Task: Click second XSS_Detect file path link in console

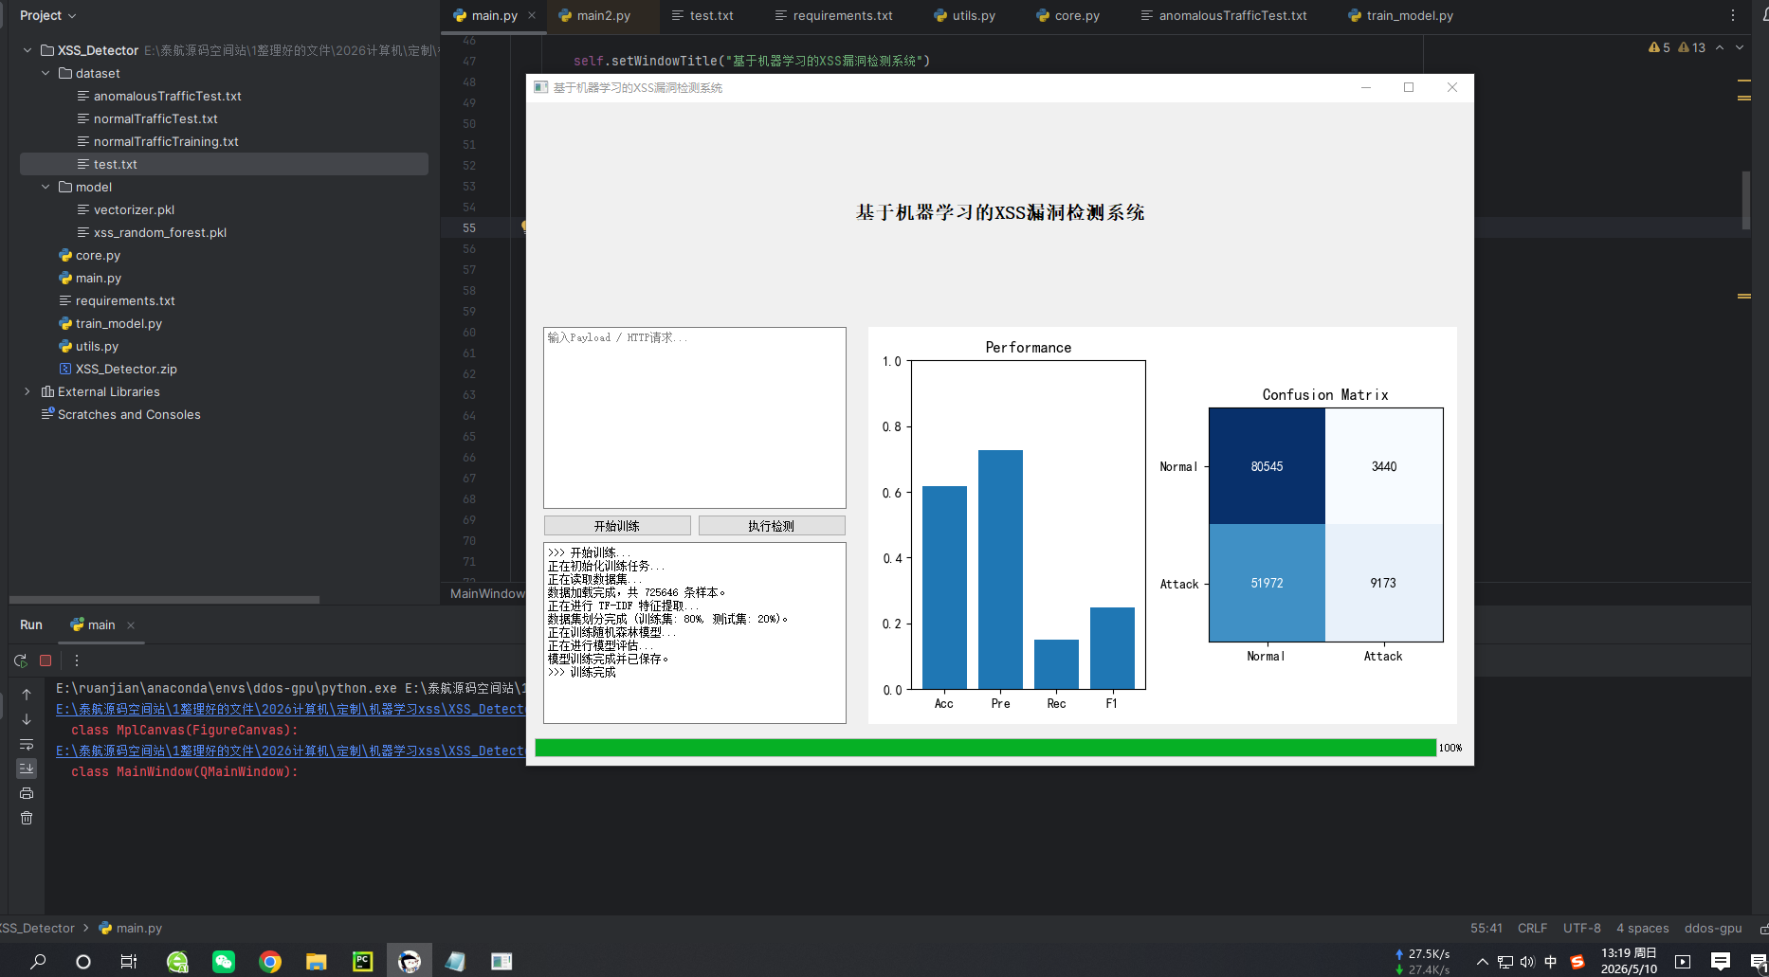Action: pyautogui.click(x=290, y=751)
